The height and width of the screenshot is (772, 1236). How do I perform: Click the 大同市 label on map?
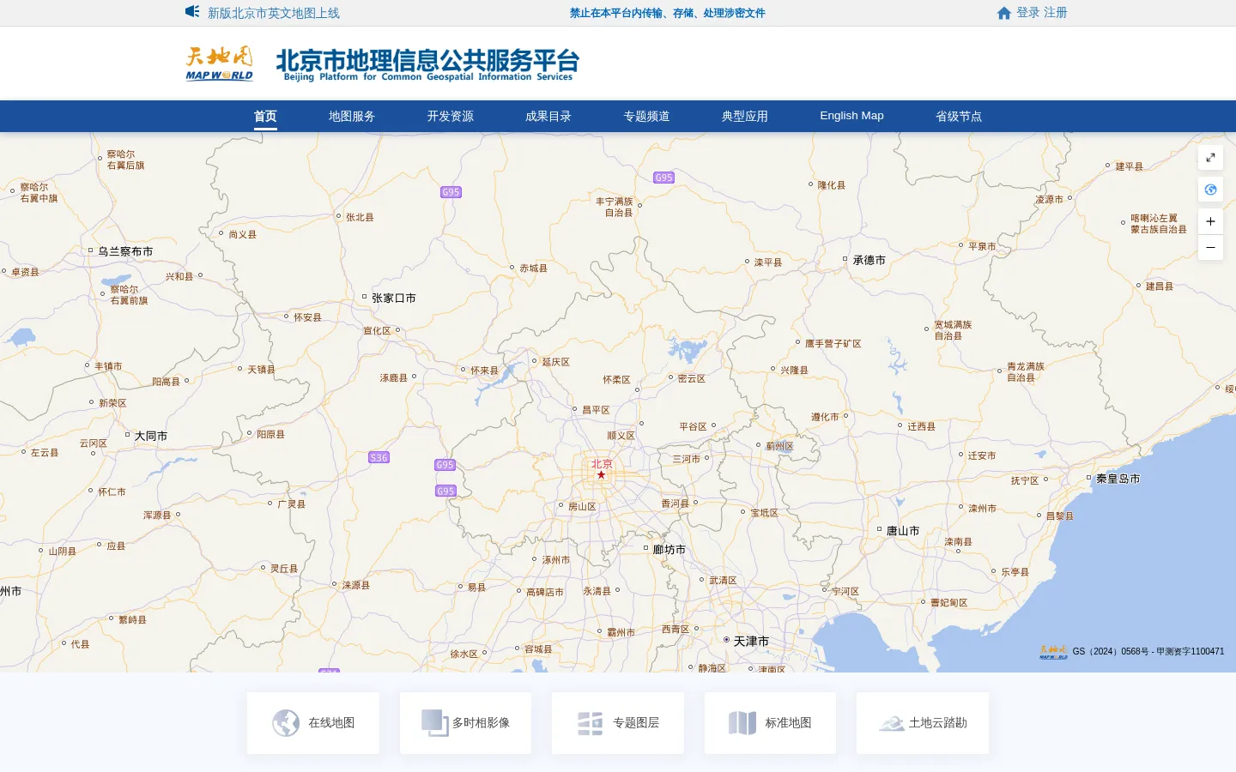[x=151, y=436]
